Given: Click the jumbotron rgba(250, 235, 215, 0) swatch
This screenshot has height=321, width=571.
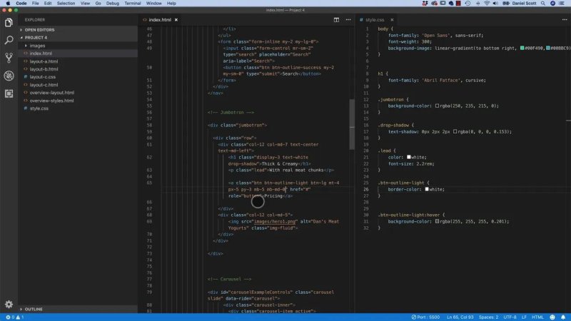Looking at the screenshot, I should [437, 106].
